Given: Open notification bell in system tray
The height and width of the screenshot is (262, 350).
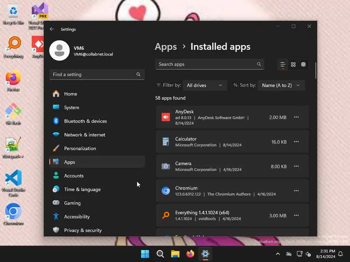Looking at the screenshot, I should coord(341,254).
